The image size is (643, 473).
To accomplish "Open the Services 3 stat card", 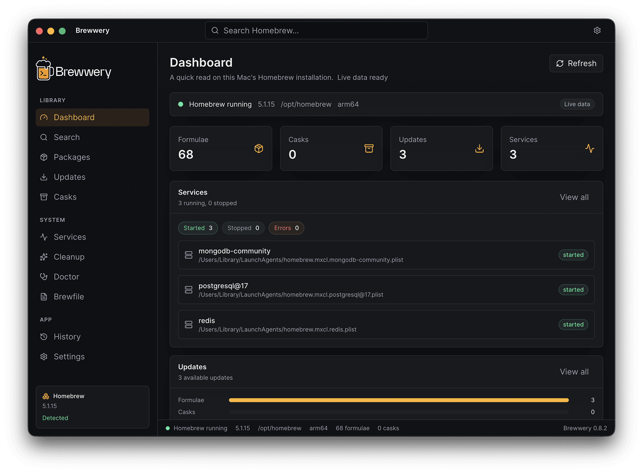I will (x=552, y=148).
